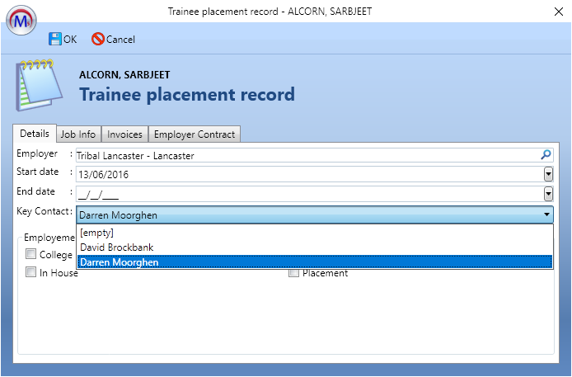Click the magnifier search icon in Employer field
The image size is (572, 377).
click(x=545, y=154)
